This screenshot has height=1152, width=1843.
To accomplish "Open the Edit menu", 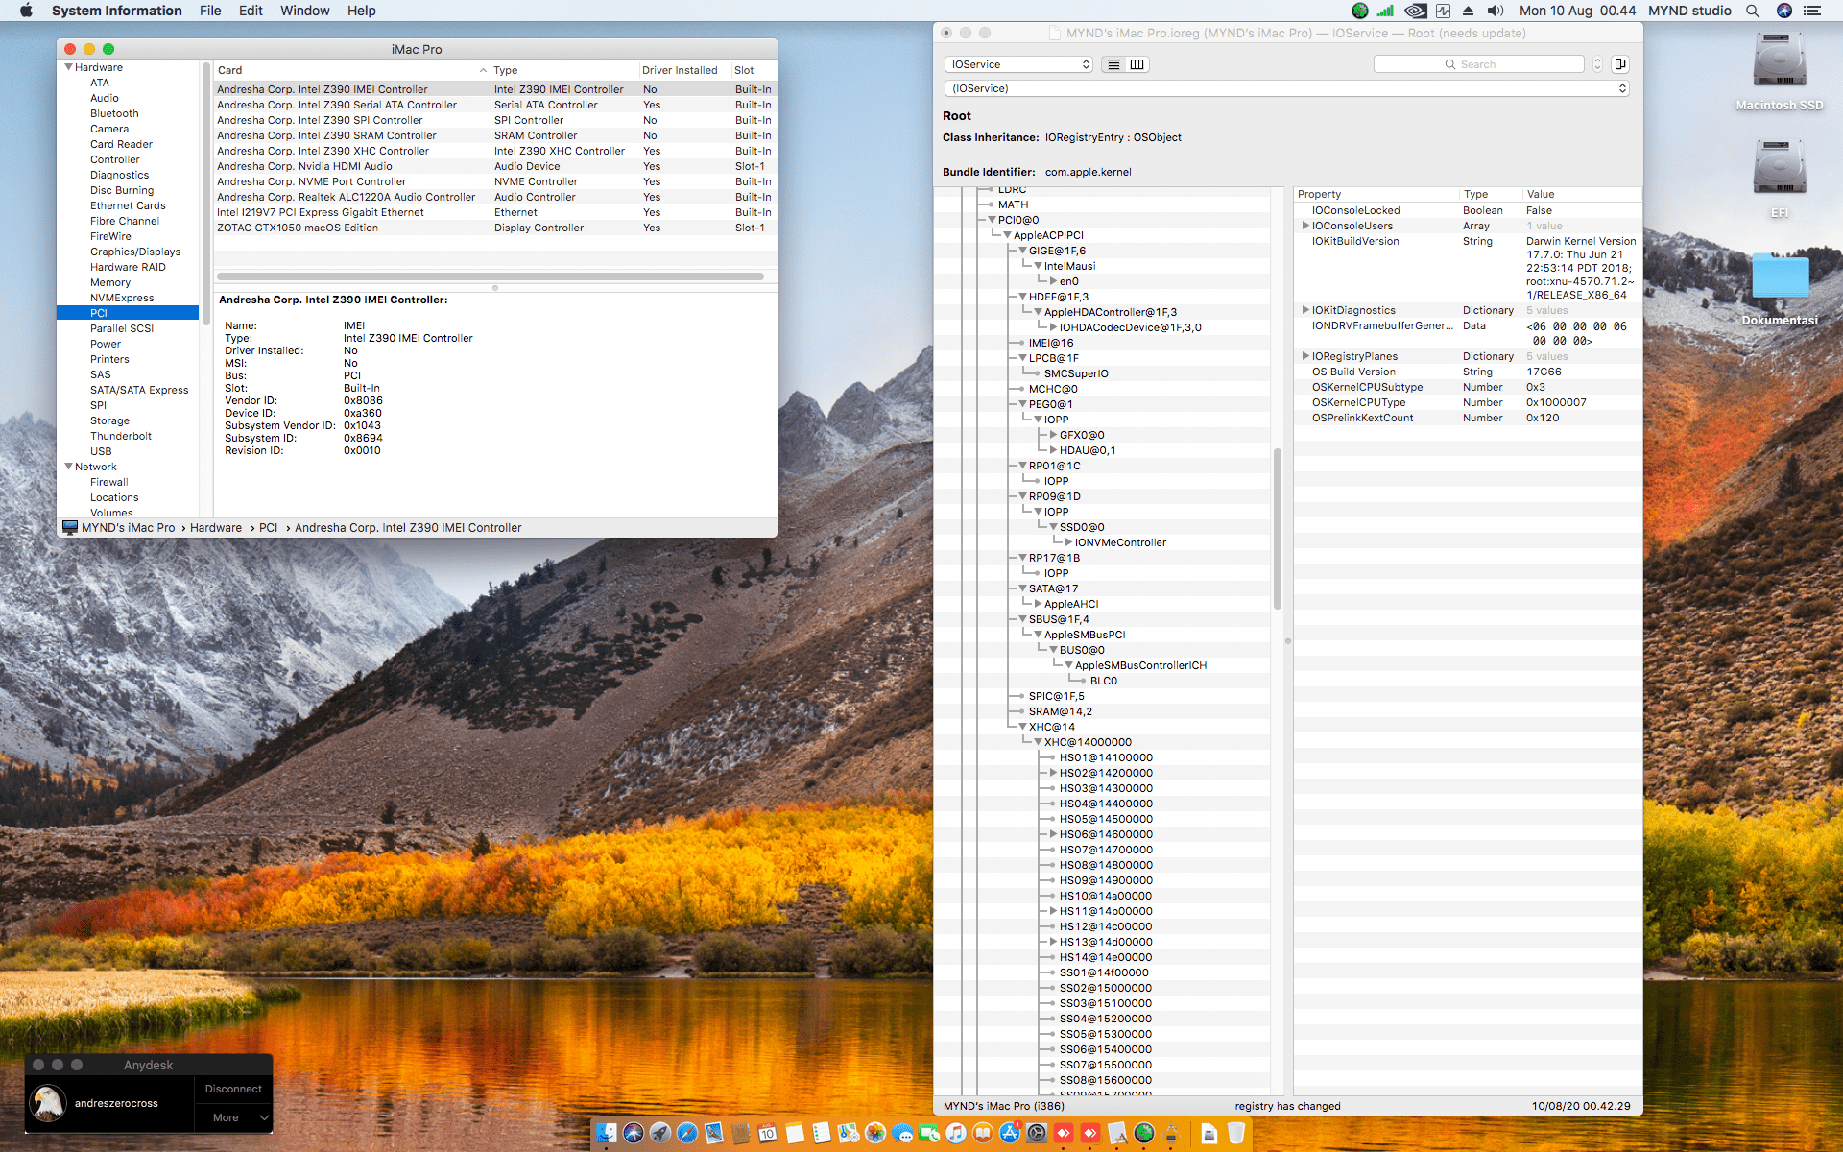I will (251, 11).
